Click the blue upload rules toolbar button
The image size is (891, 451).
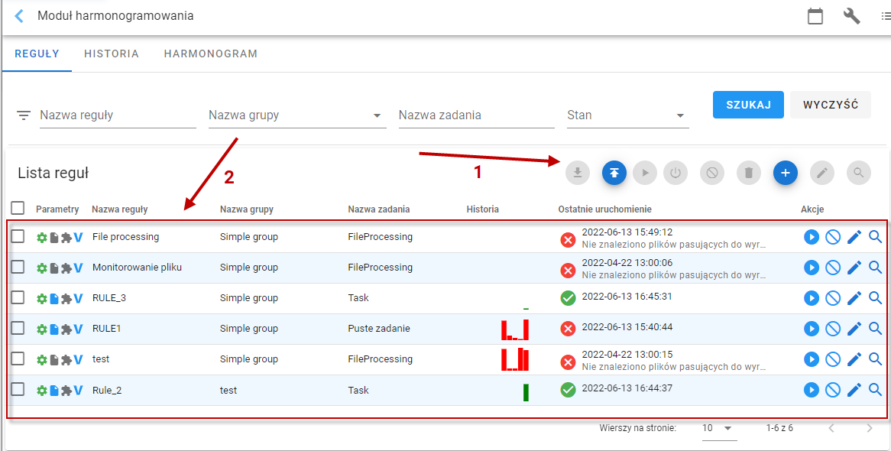[614, 173]
